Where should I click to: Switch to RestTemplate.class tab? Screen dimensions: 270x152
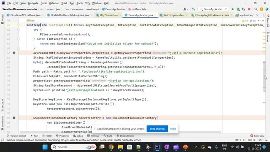[173, 15]
